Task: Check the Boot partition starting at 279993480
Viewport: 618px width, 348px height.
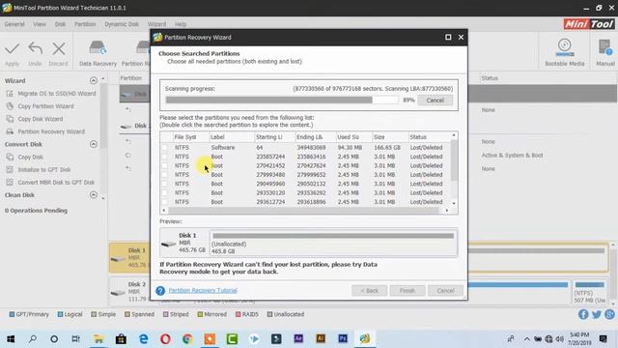Action: [164, 175]
